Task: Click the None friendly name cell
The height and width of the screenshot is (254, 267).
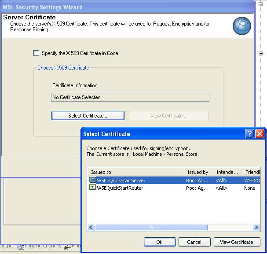Action: [x=250, y=188]
